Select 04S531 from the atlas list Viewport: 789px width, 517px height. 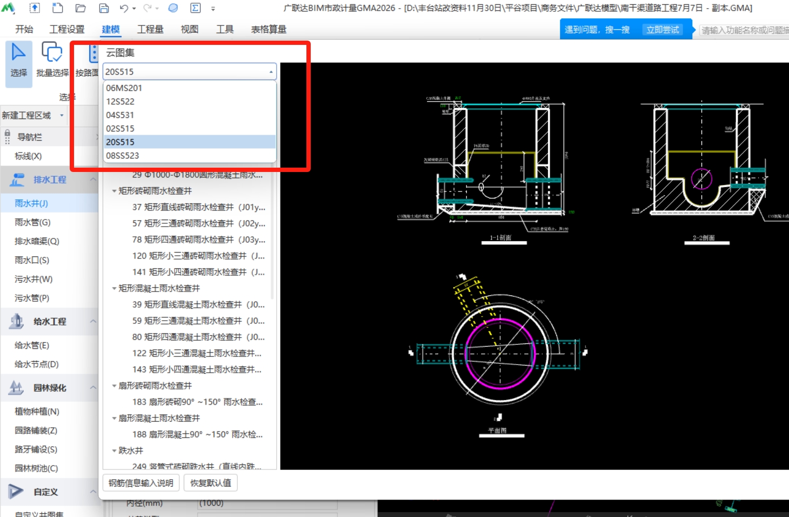tap(190, 115)
